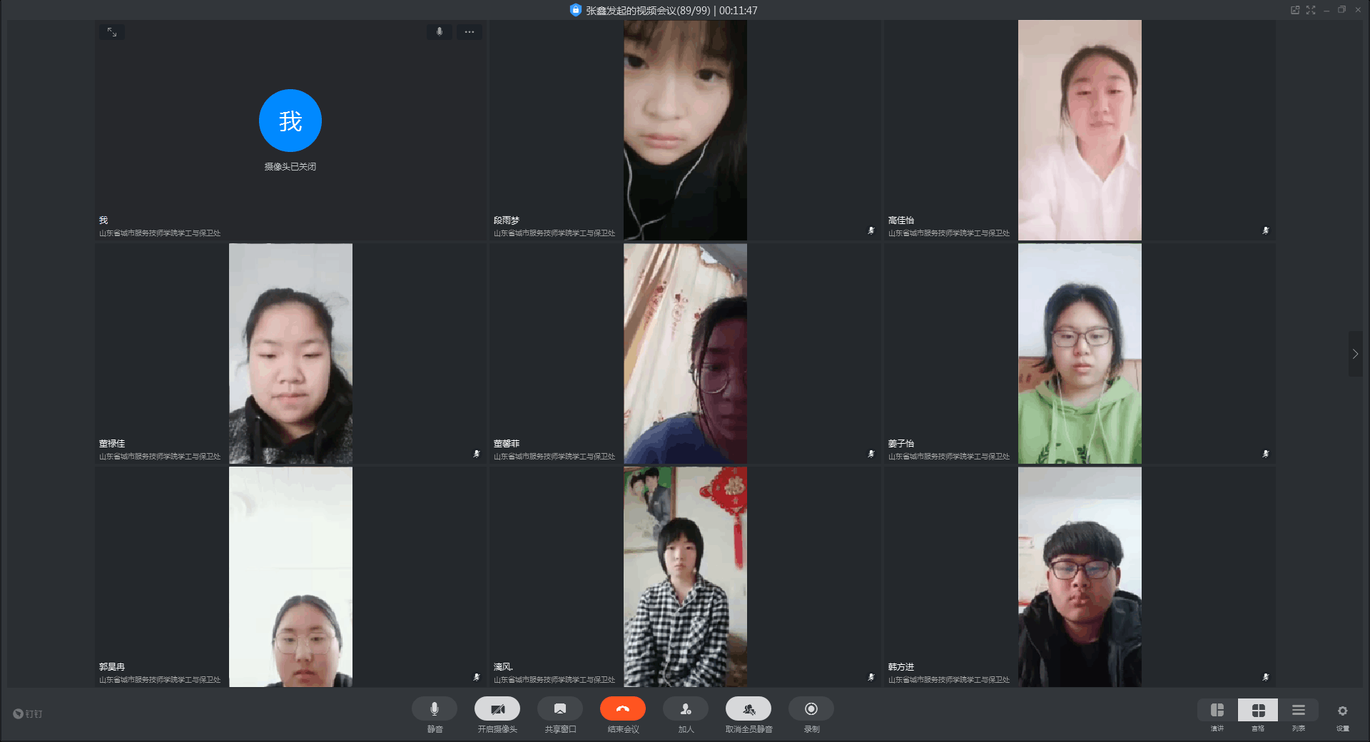Toggle 取消全员静音 to unmute everyone

click(749, 709)
